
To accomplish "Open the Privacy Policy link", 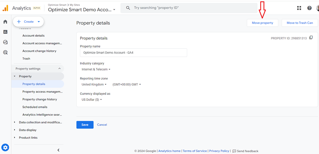I will [x=219, y=151].
